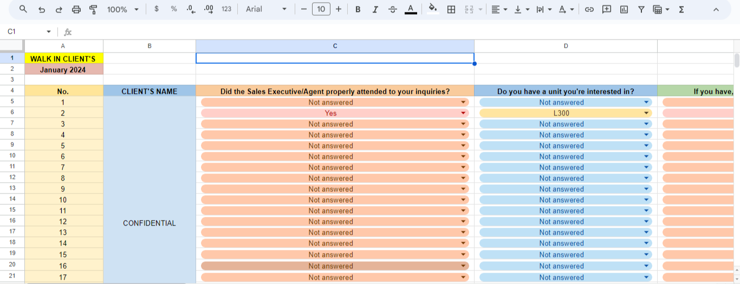The height and width of the screenshot is (284, 740).
Task: Click the increase font size plus button
Action: (339, 9)
